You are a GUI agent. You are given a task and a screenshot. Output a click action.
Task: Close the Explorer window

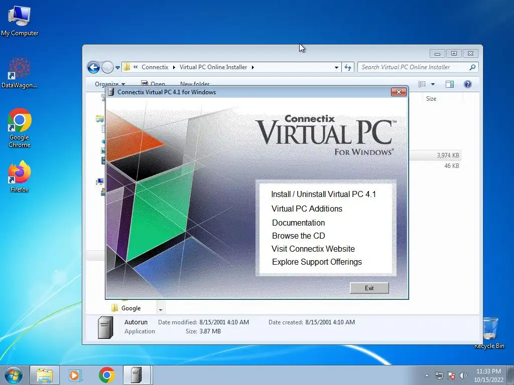coord(471,53)
